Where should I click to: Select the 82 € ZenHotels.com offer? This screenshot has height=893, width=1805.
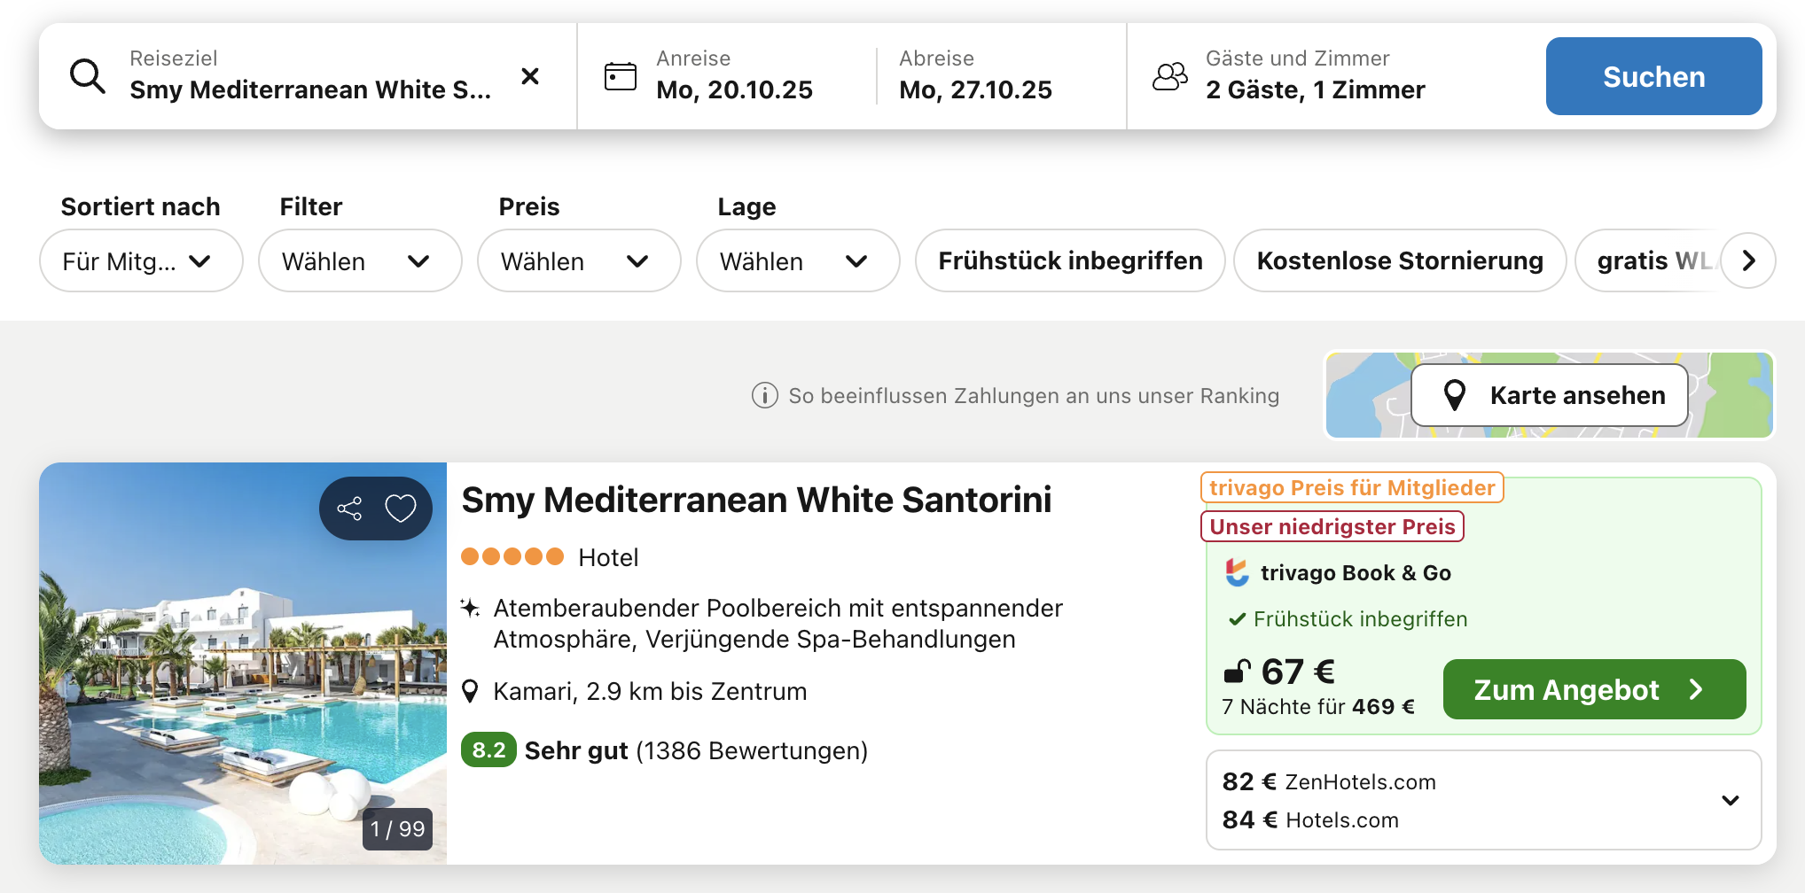pyautogui.click(x=1329, y=781)
